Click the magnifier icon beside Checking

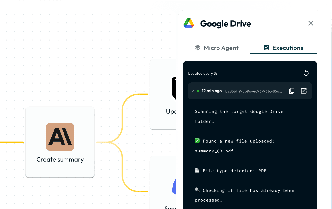(197, 190)
